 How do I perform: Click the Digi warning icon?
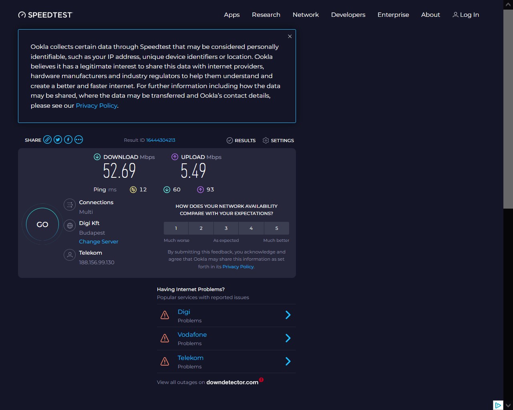(165, 315)
